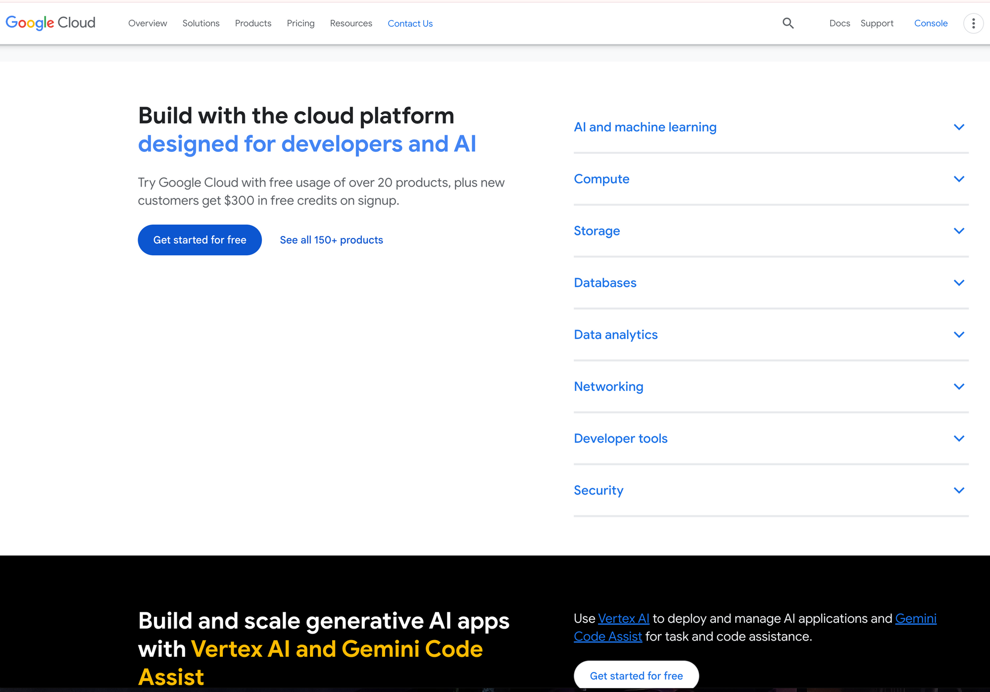This screenshot has width=990, height=692.
Task: Expand the Databases section chevron
Action: click(959, 283)
